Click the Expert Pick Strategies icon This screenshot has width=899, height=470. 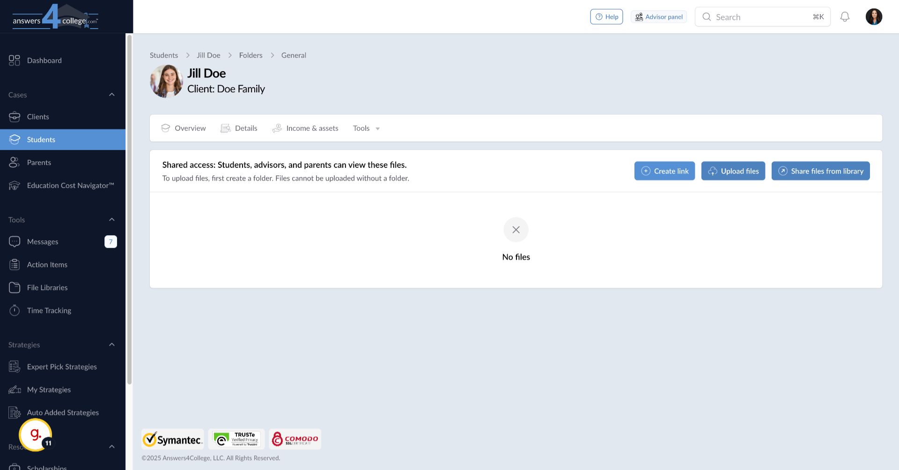[15, 367]
